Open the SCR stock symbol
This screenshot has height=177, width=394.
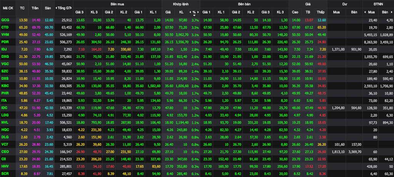[5, 174]
